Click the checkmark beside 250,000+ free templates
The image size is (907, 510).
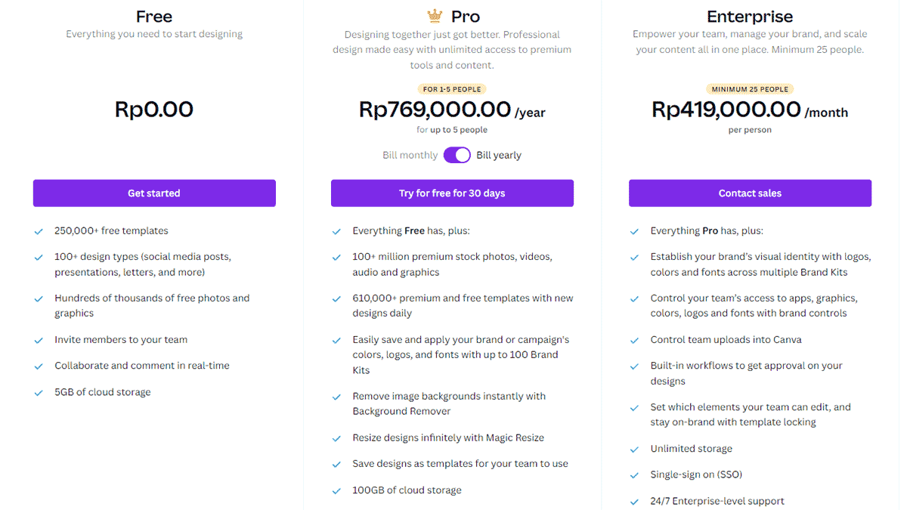39,230
